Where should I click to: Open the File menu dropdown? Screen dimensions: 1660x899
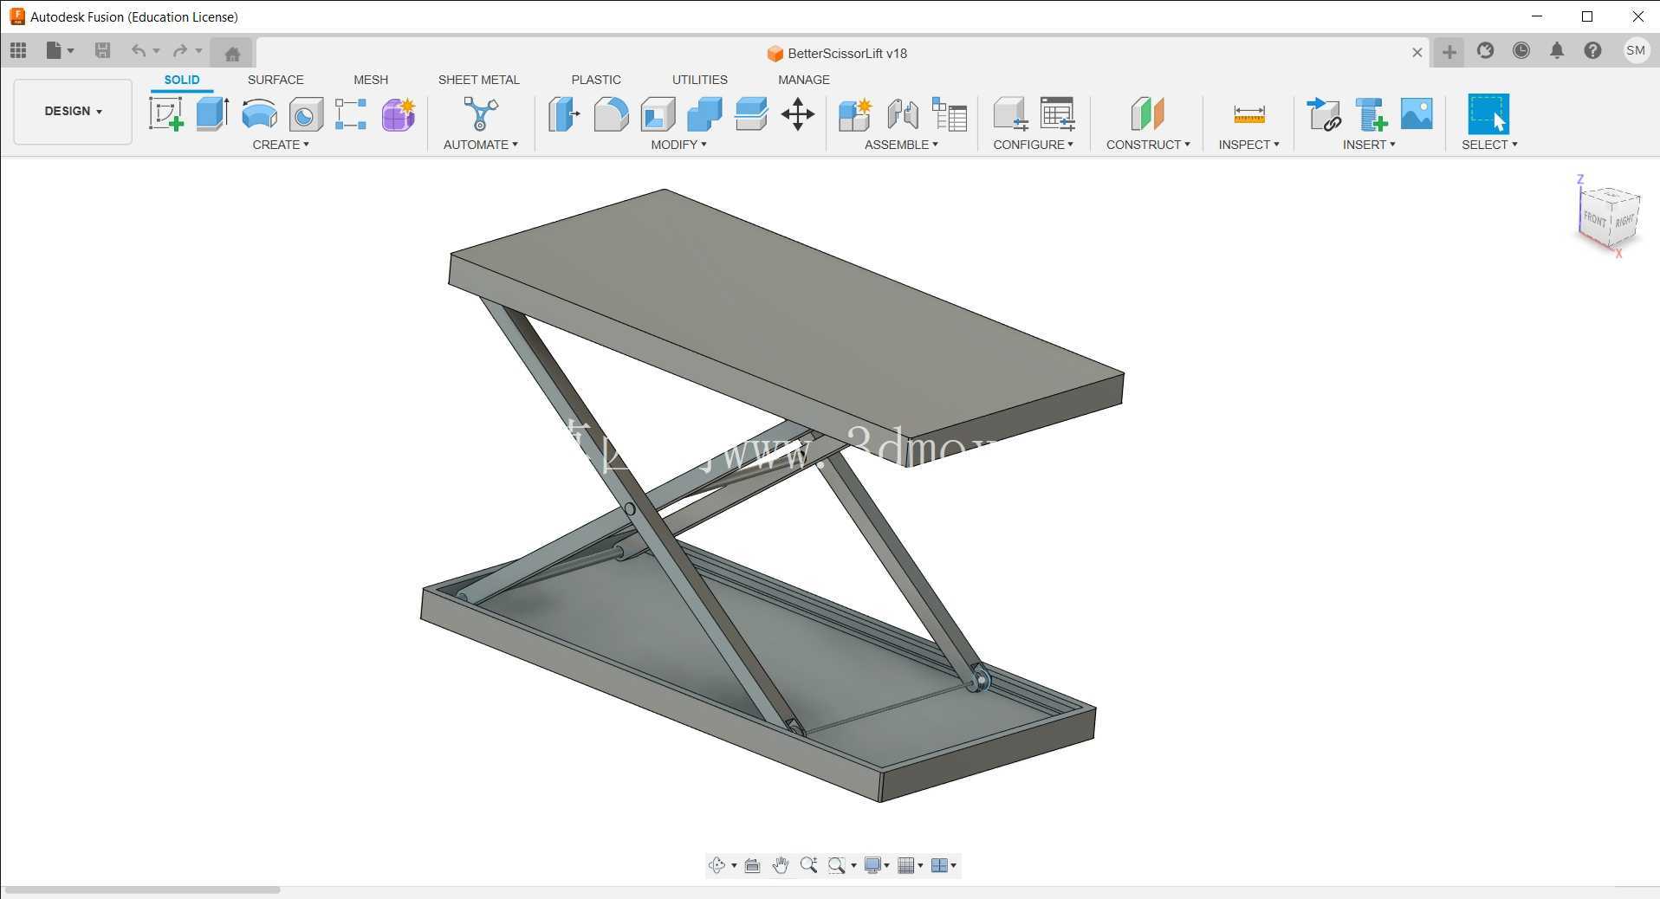coord(60,50)
